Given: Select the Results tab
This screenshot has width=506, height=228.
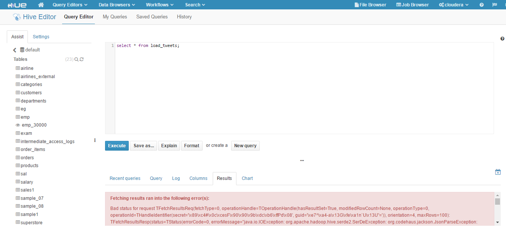Looking at the screenshot, I should [224, 178].
